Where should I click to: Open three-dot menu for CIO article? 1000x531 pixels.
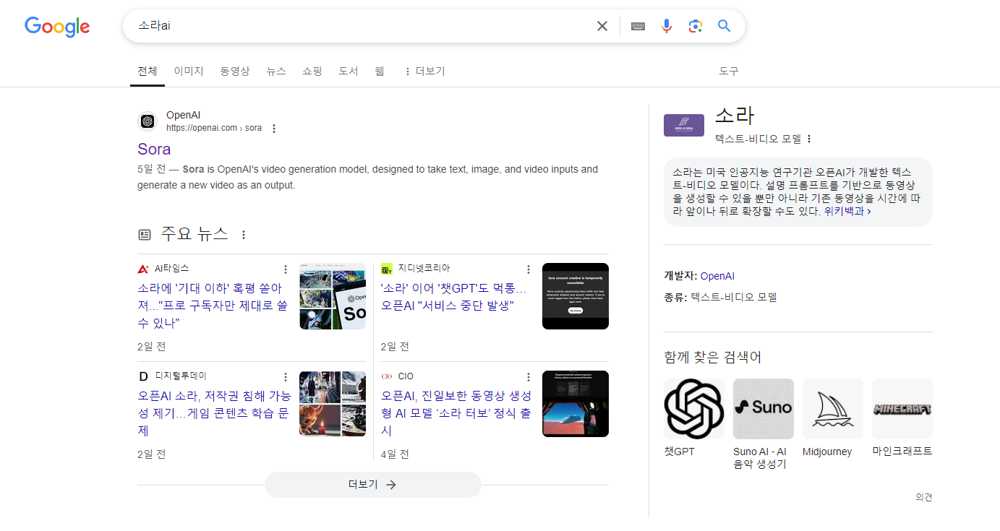click(529, 377)
